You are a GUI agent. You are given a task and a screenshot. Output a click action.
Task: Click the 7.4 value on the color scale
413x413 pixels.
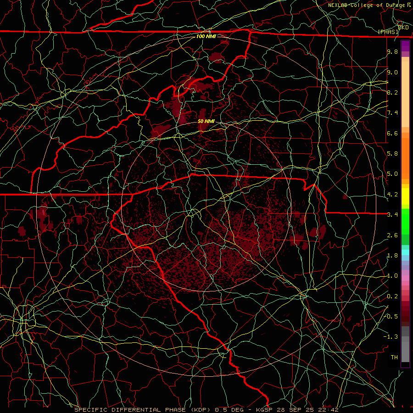click(392, 113)
